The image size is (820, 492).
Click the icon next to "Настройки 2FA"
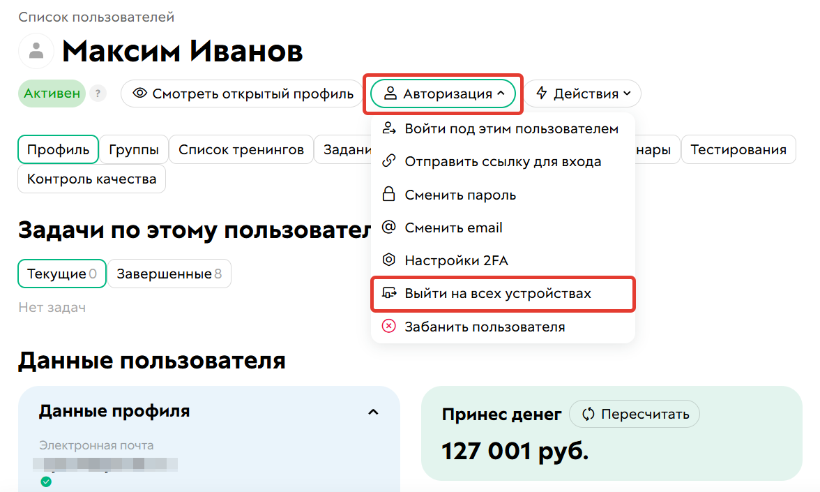click(387, 260)
